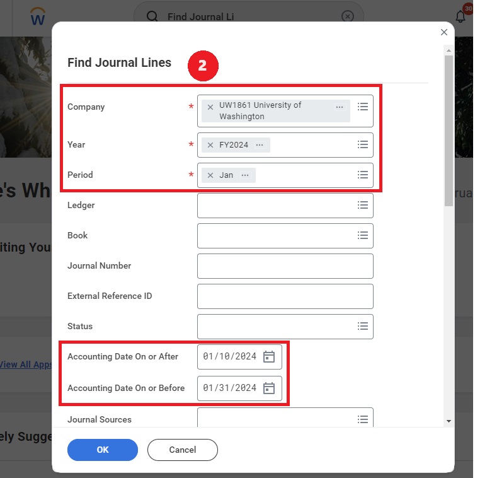Expand the Book prompt list
The image size is (492, 478).
tap(362, 235)
